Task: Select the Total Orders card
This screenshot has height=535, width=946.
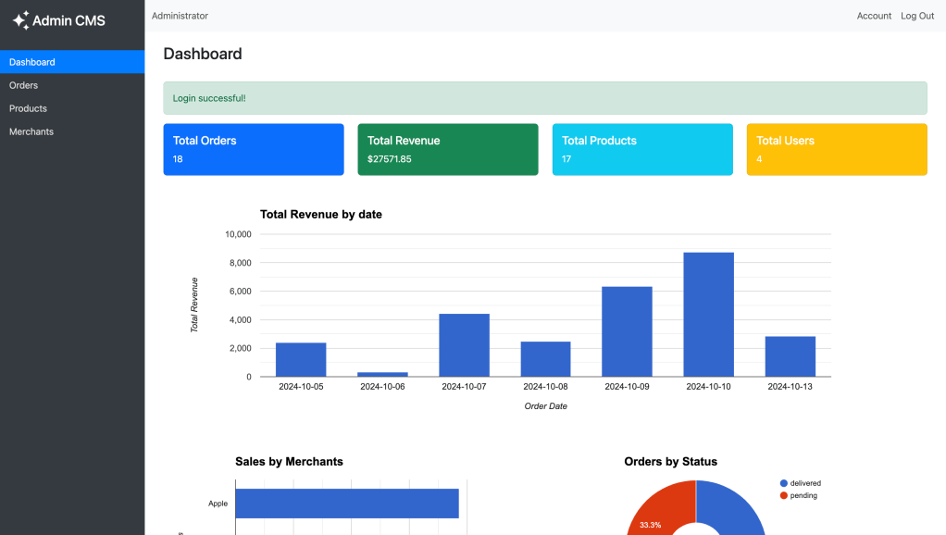Action: (x=254, y=149)
